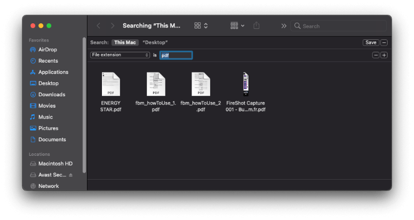Remove search criteria beside Save button
Viewport: 414px width, 220px height.
click(384, 42)
